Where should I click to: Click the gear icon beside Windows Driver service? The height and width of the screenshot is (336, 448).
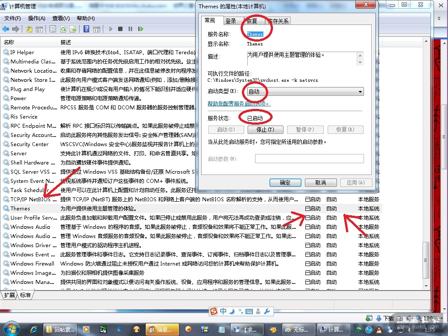(6, 245)
